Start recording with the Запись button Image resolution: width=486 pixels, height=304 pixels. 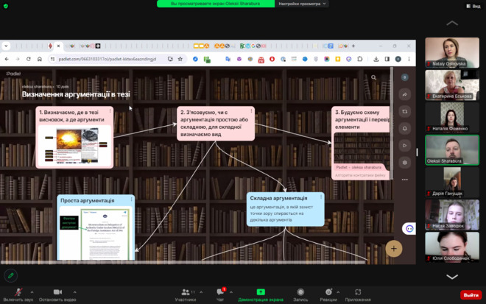coord(300,294)
